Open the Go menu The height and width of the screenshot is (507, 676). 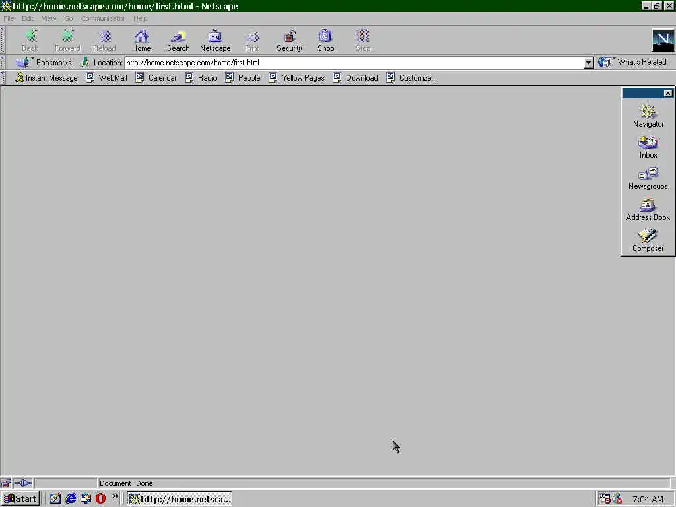pyautogui.click(x=69, y=18)
